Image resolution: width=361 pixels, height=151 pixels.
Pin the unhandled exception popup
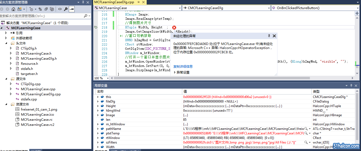[269, 36]
